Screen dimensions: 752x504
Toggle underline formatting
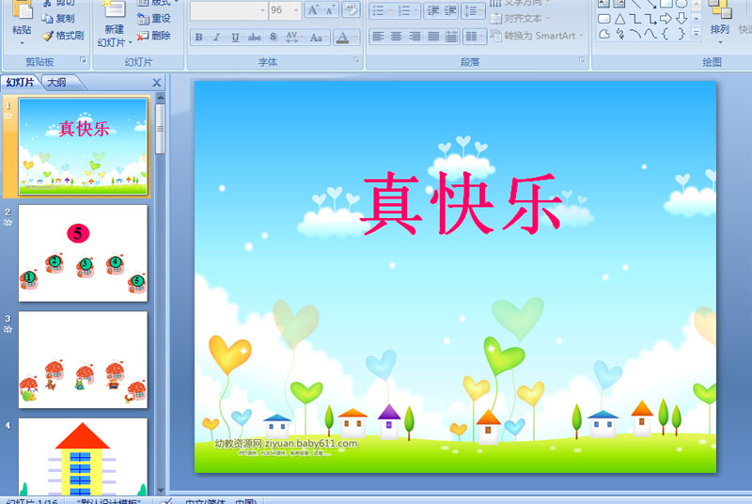(x=235, y=37)
